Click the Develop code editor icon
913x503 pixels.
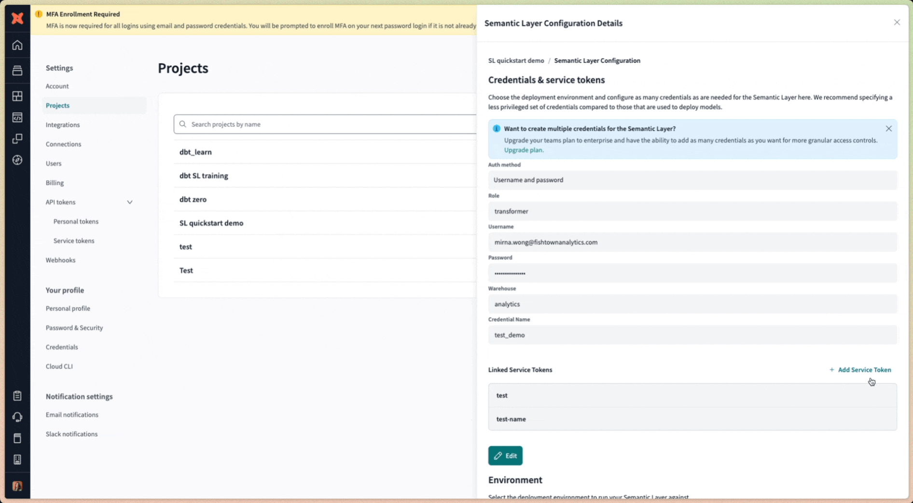coord(17,117)
